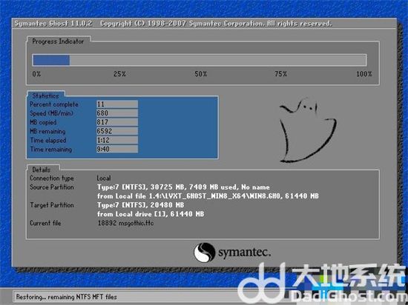Viewport: 408px width, 305px height.
Task: Click the source line 'Type:7 [NTFS], 30725 MB'
Action: (x=183, y=187)
